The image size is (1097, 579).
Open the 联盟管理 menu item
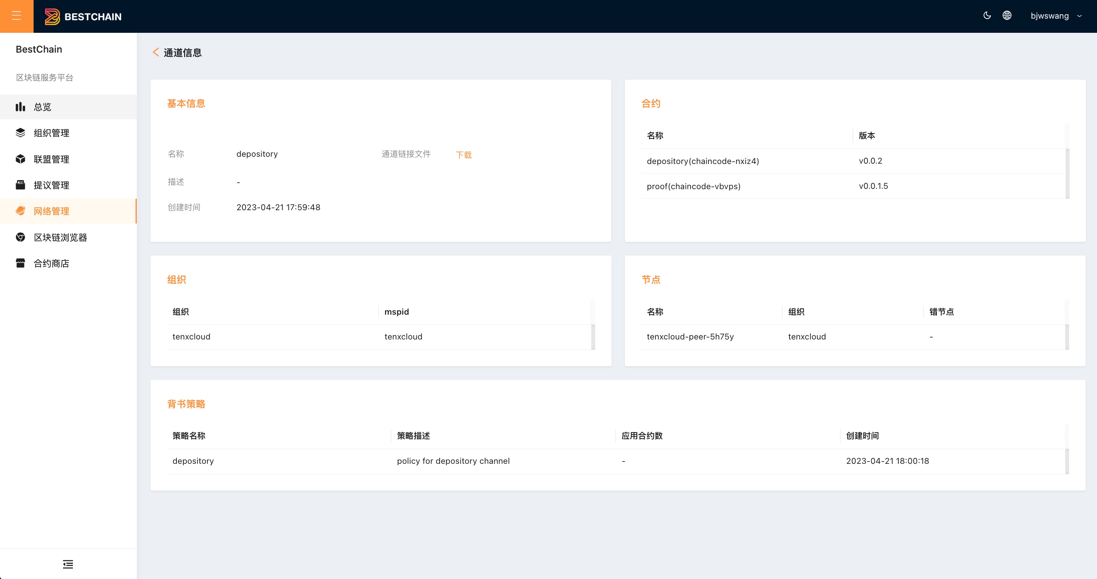click(x=68, y=159)
